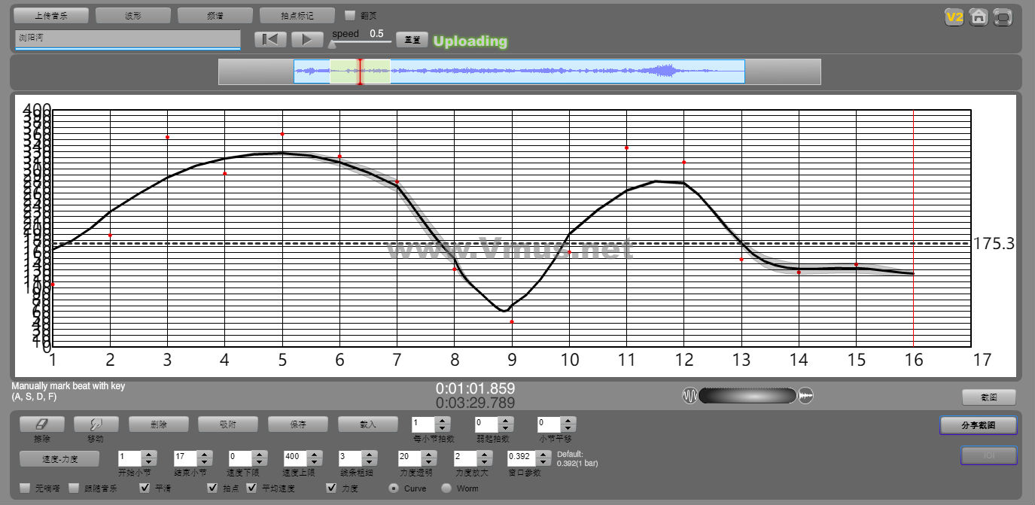Focus the 结束小节 field showing 17

coord(186,458)
